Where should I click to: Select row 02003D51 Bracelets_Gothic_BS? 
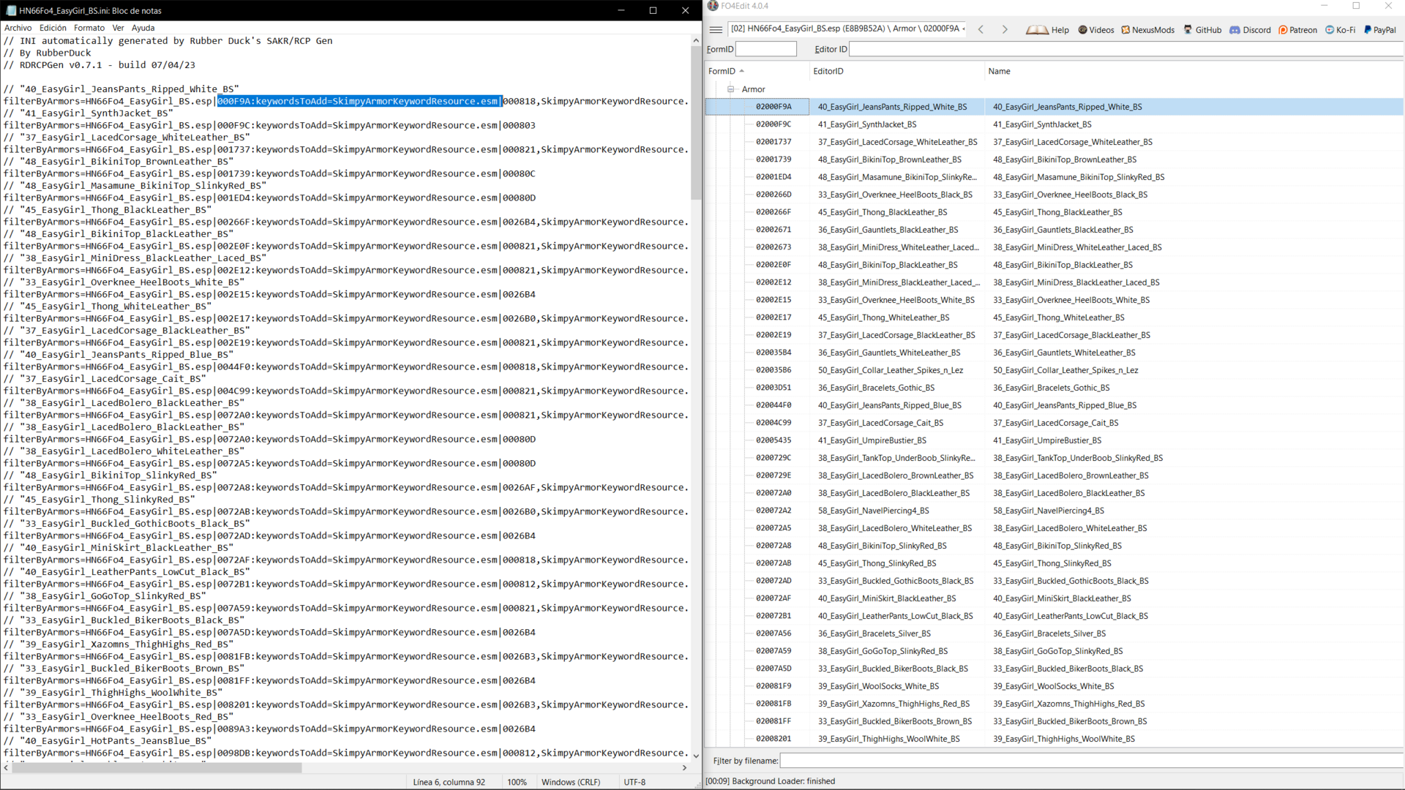tap(1054, 388)
